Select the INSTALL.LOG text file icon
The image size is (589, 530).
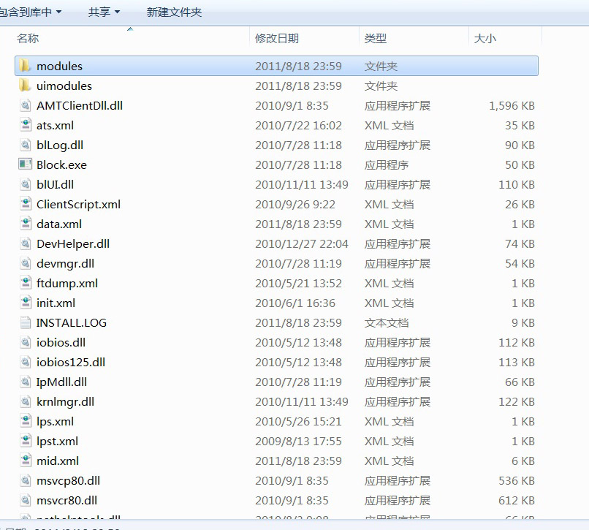(x=25, y=322)
